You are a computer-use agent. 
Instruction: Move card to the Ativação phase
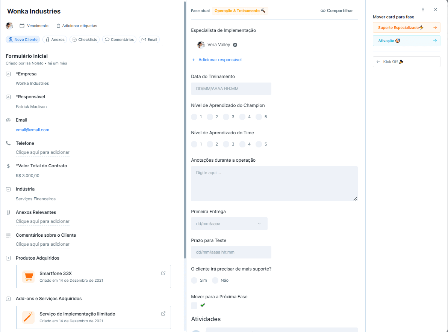tap(406, 41)
